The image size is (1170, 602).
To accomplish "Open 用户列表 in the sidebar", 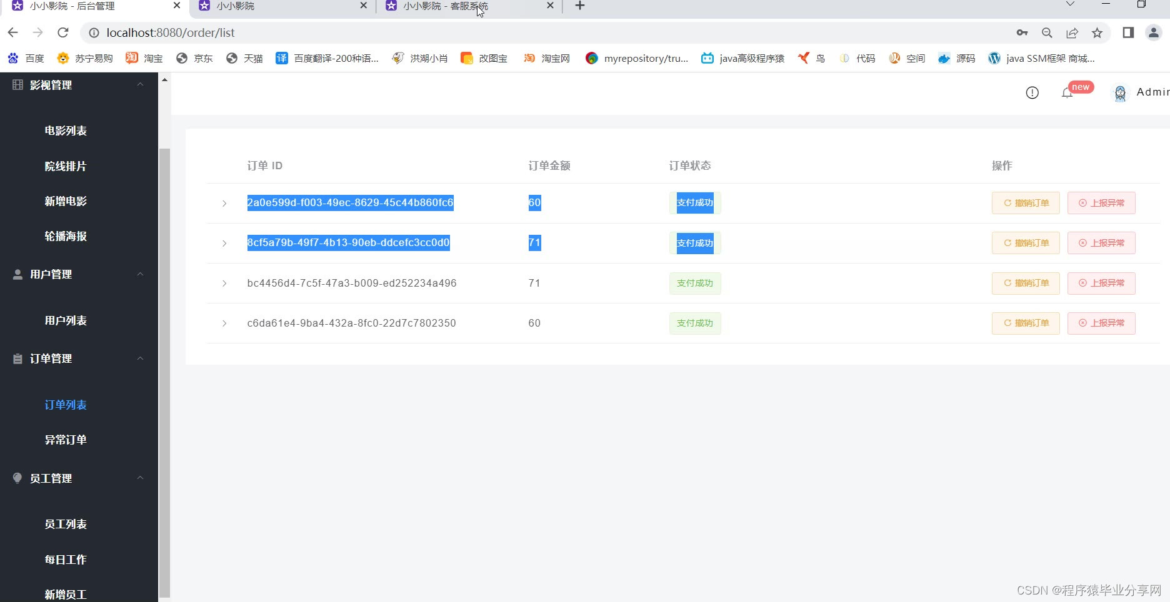I will (x=66, y=320).
